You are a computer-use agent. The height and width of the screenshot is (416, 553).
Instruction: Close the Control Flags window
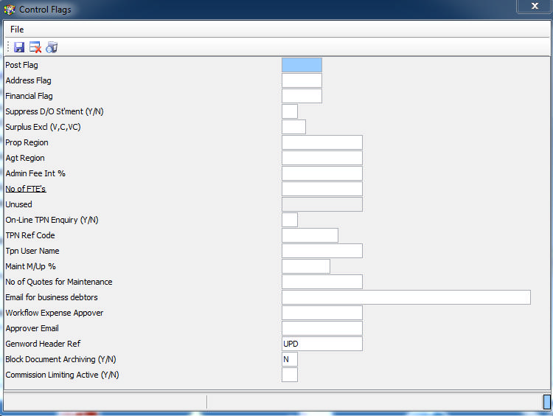(534, 7)
